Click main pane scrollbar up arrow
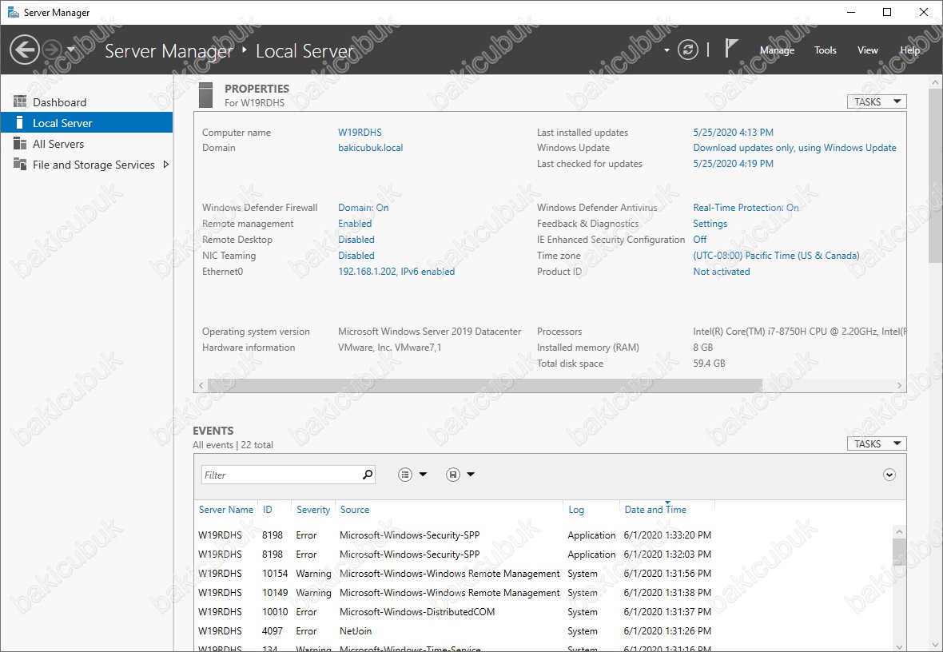The height and width of the screenshot is (652, 943). click(935, 81)
